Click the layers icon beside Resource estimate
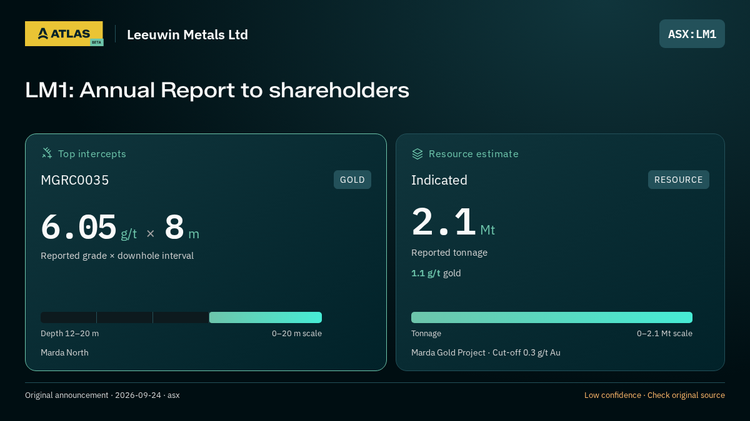The height and width of the screenshot is (421, 750). tap(417, 153)
